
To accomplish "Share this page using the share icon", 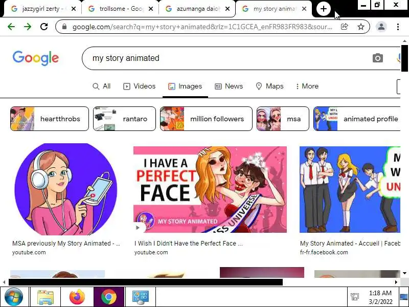I will click(344, 27).
